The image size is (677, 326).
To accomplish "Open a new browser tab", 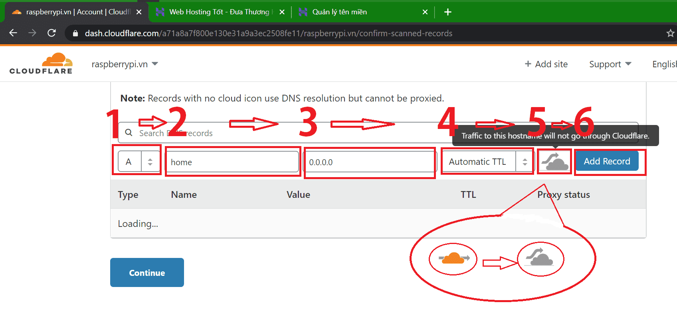I will (448, 12).
